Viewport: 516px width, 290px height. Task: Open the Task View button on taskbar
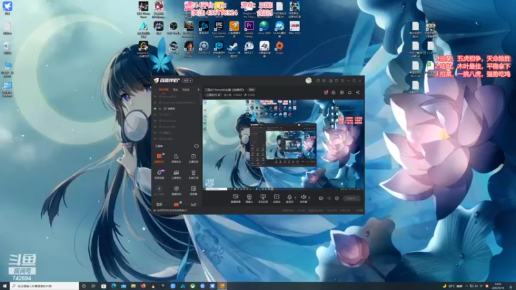point(94,286)
